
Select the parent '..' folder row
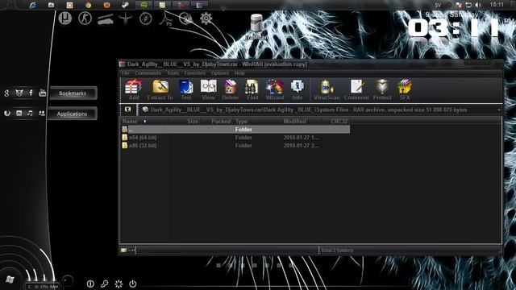[x=235, y=129]
